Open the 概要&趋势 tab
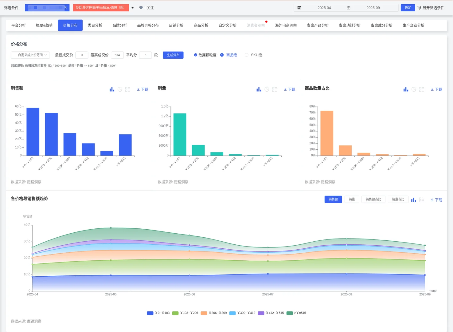 44,25
